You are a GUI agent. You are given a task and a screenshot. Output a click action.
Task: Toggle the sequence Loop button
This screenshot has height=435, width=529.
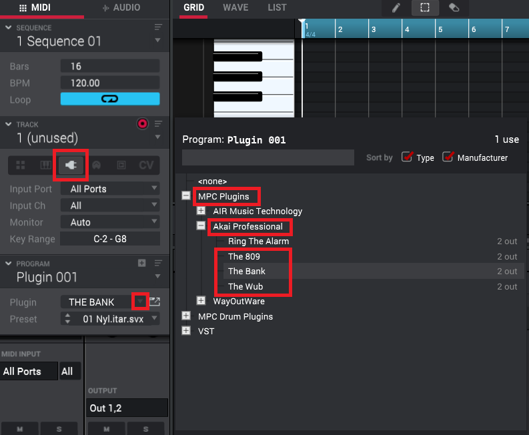[110, 99]
